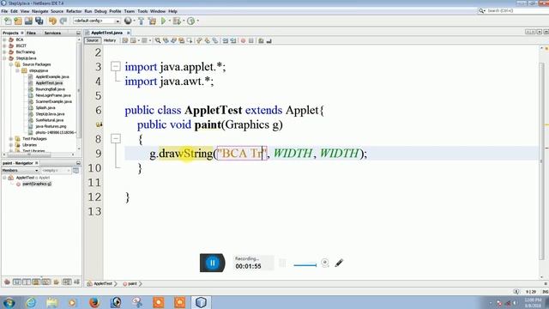Open the Run Project dropdown arrow
Image resolution: width=549 pixels, height=309 pixels.
click(x=170, y=21)
